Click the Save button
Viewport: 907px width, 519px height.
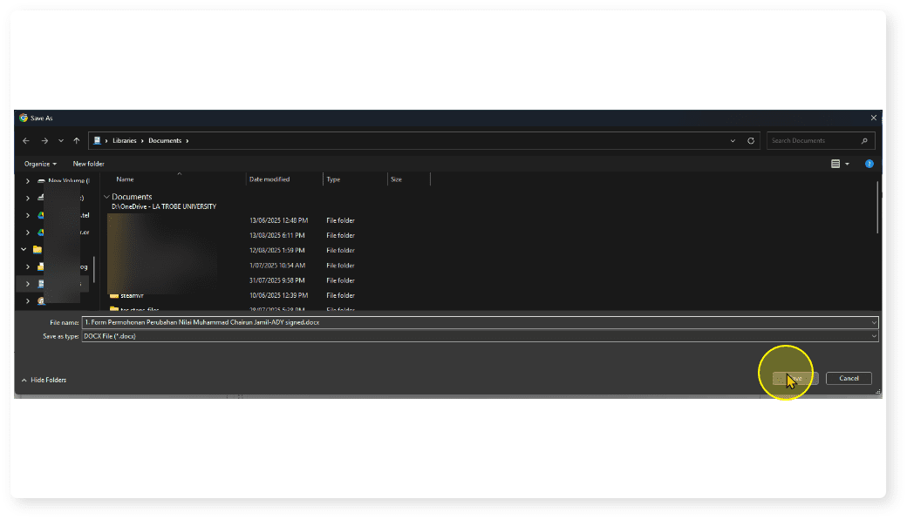click(x=795, y=379)
